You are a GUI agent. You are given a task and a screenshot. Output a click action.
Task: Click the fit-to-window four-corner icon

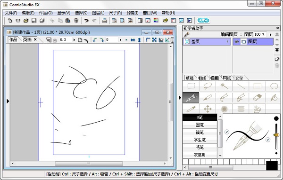click(154, 40)
